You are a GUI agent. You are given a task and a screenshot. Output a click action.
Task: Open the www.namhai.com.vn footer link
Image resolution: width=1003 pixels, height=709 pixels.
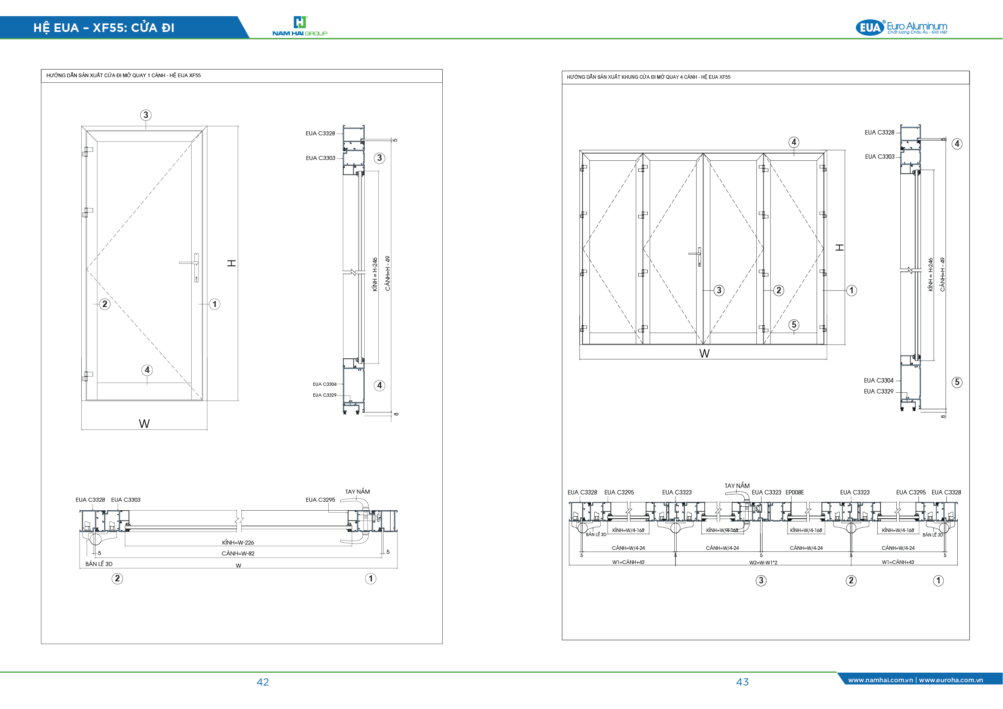pyautogui.click(x=880, y=680)
